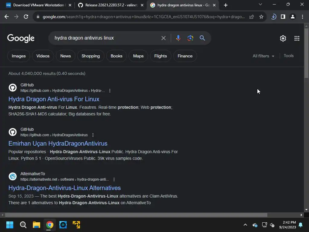Open a new browser tab

pyautogui.click(x=226, y=5)
